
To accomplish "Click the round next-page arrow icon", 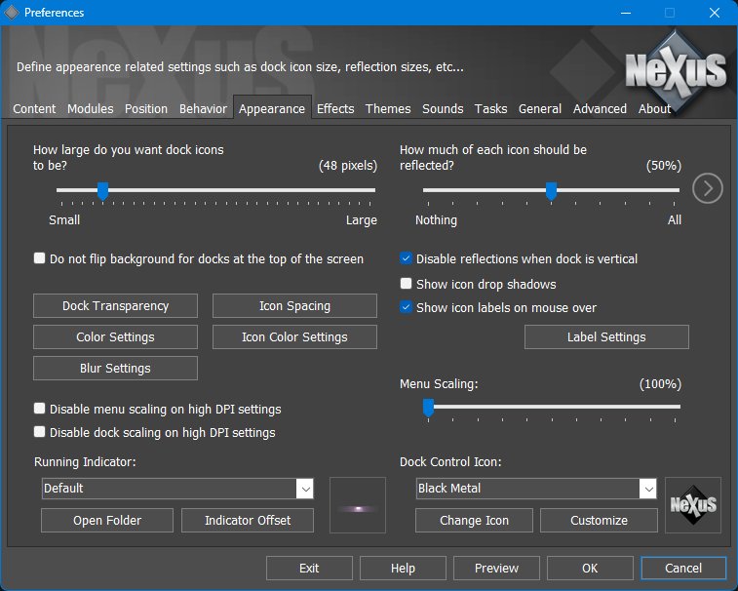I will click(708, 188).
